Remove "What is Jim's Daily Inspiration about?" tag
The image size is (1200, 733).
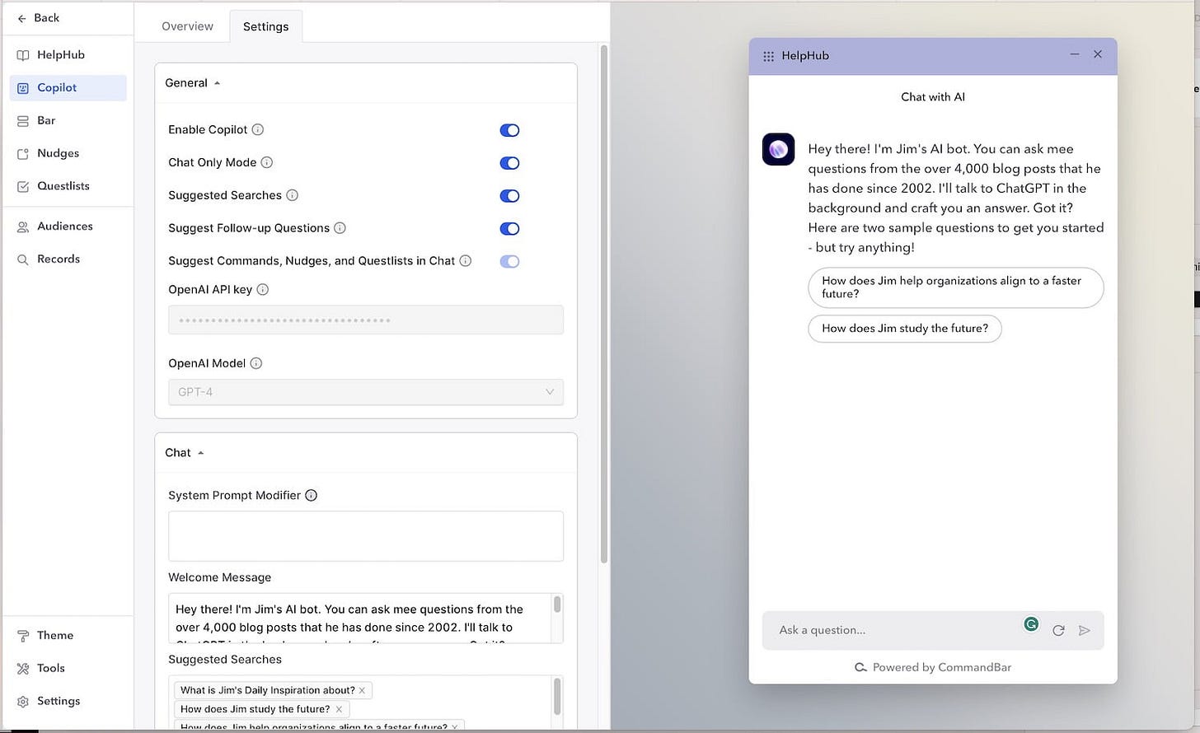pos(362,691)
